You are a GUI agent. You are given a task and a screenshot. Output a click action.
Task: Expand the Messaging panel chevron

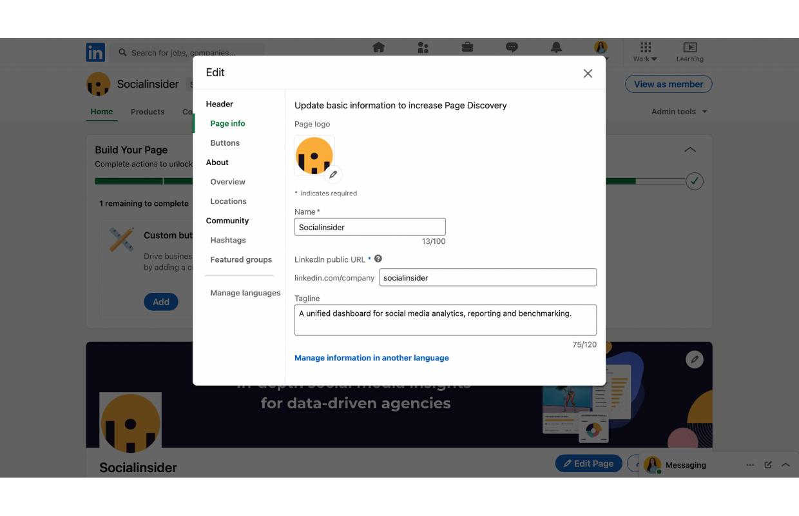coord(785,465)
